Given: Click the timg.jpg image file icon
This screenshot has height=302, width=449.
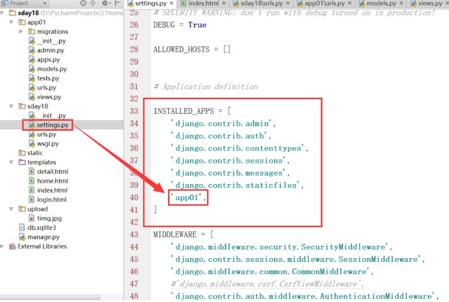Looking at the screenshot, I should 32,219.
